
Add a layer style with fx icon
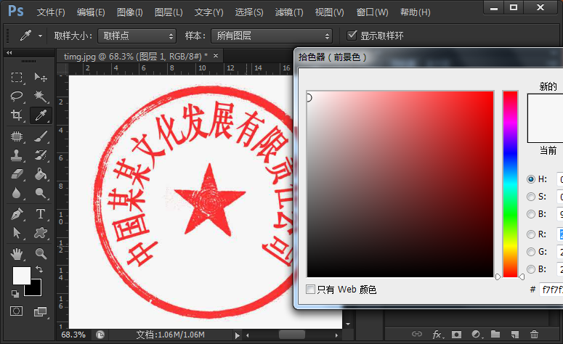pyautogui.click(x=437, y=335)
